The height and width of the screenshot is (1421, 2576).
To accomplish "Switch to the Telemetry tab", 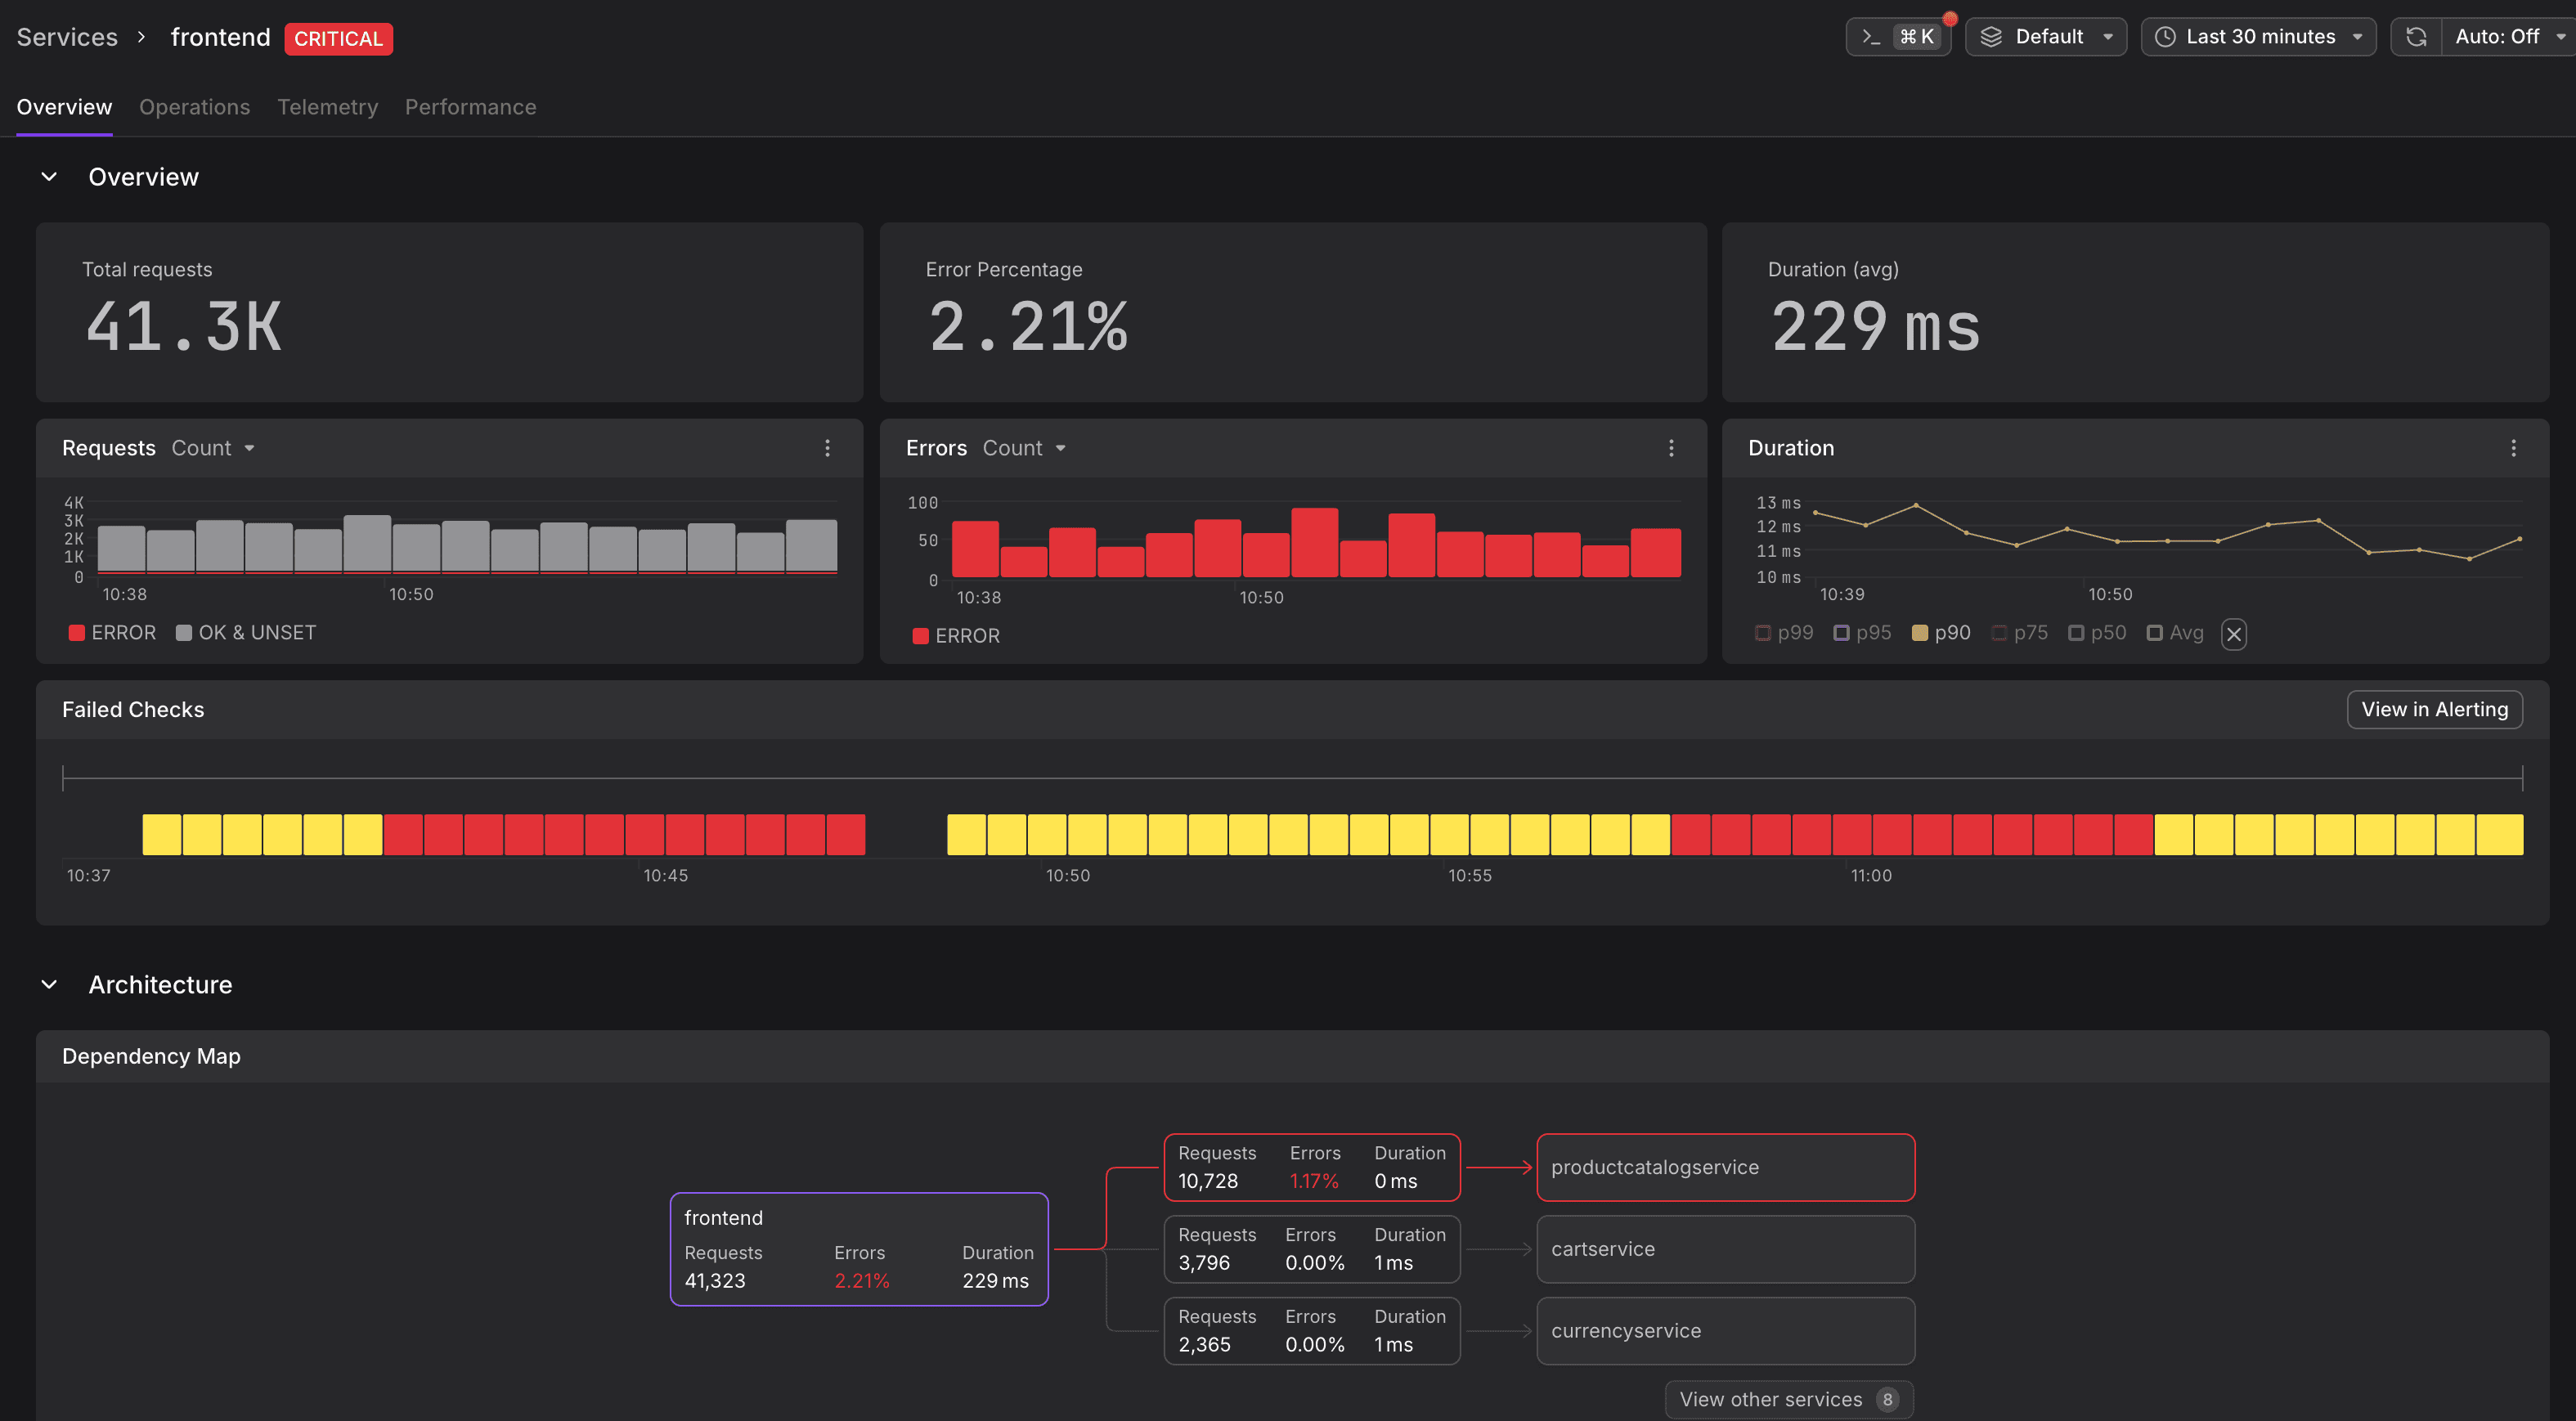I will tap(328, 107).
